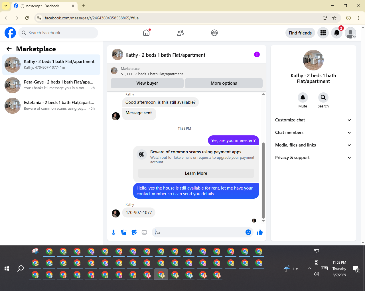The image size is (365, 291).
Task: Expand Privacy & support section
Action: point(313,158)
